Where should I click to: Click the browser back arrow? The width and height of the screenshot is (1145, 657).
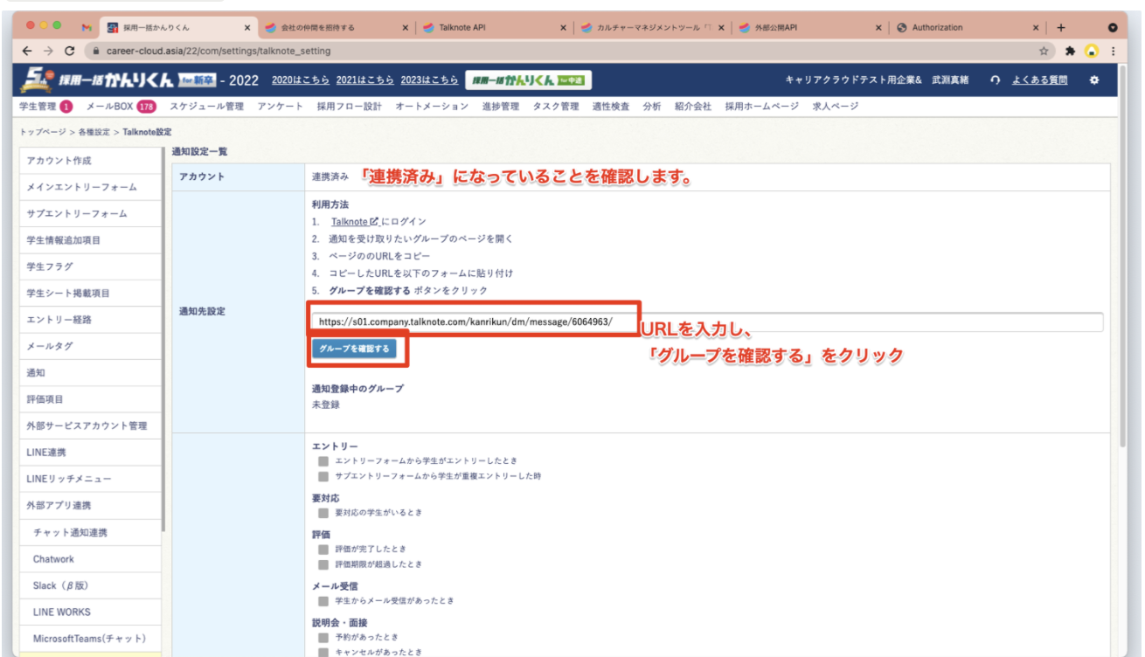click(x=27, y=52)
